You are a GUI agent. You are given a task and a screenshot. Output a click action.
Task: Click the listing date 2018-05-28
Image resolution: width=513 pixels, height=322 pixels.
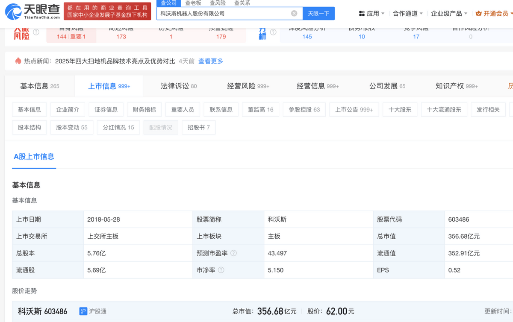click(103, 220)
